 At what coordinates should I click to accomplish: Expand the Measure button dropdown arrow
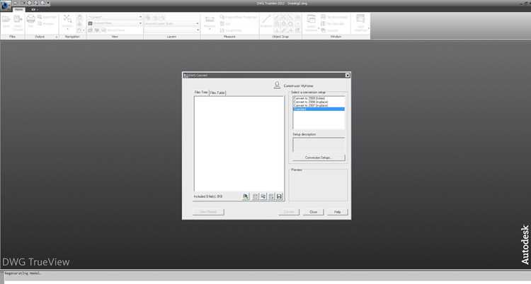click(210, 29)
